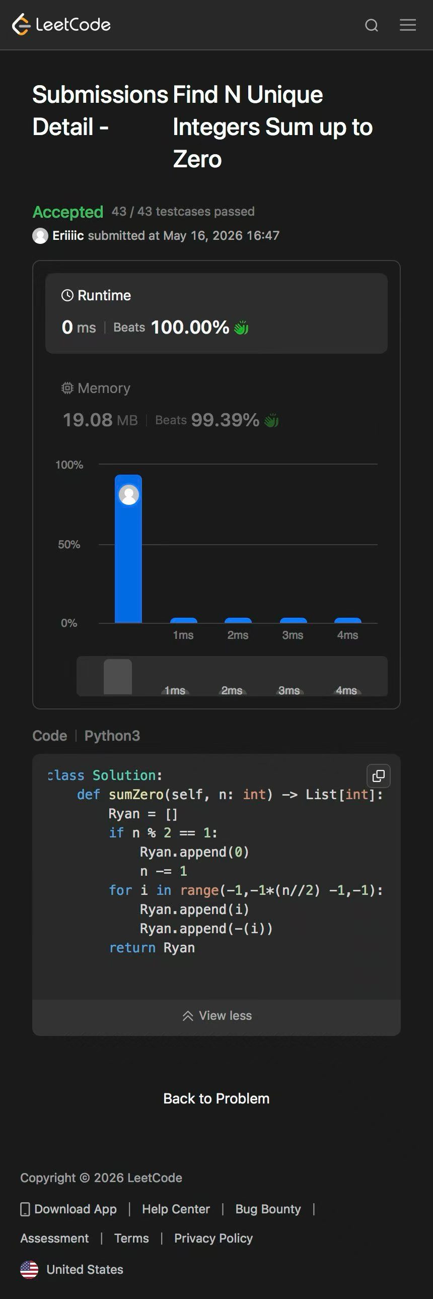Collapse code with View less
Viewport: 433px width, 1299px height.
(x=217, y=1016)
